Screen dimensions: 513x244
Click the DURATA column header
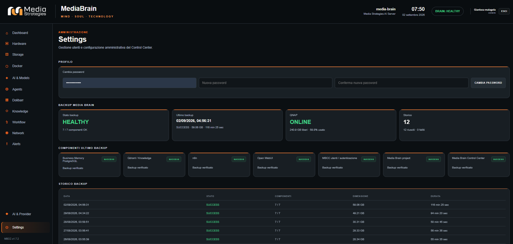point(435,196)
